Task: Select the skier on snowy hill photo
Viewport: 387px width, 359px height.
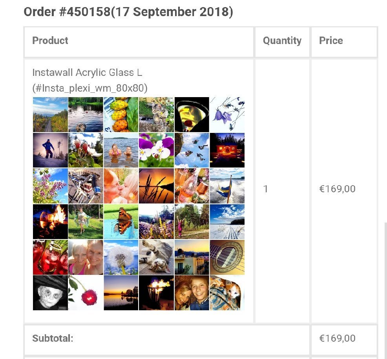Action: tap(50, 150)
